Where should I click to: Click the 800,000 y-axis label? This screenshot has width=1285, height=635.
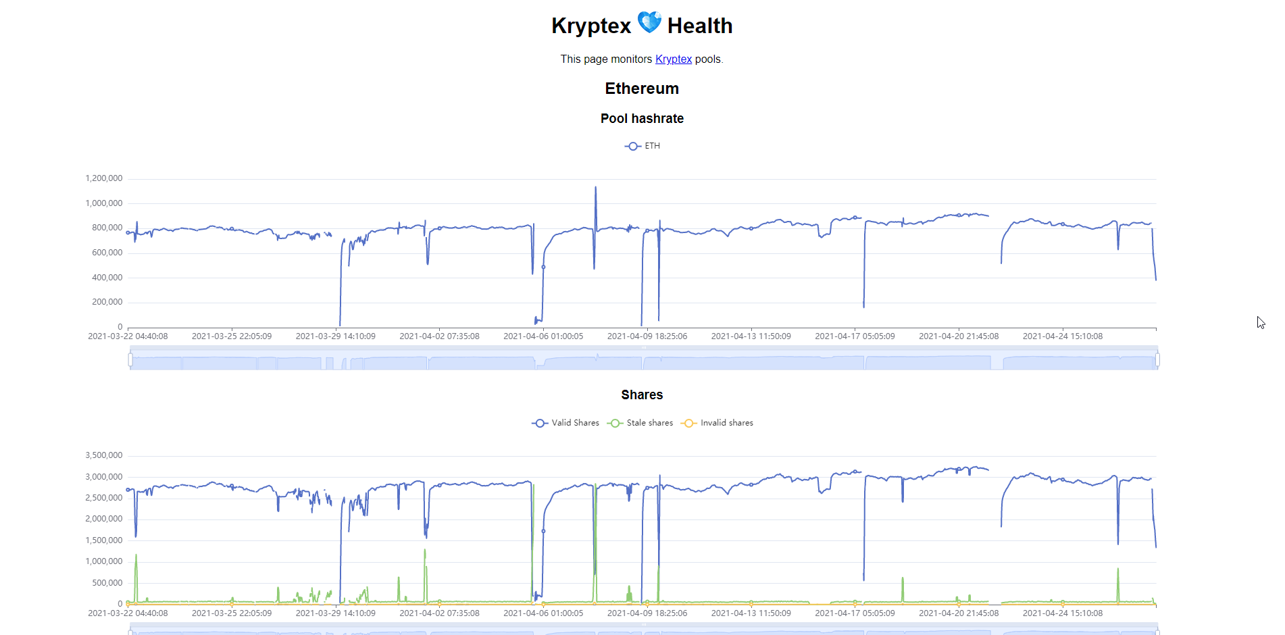107,228
